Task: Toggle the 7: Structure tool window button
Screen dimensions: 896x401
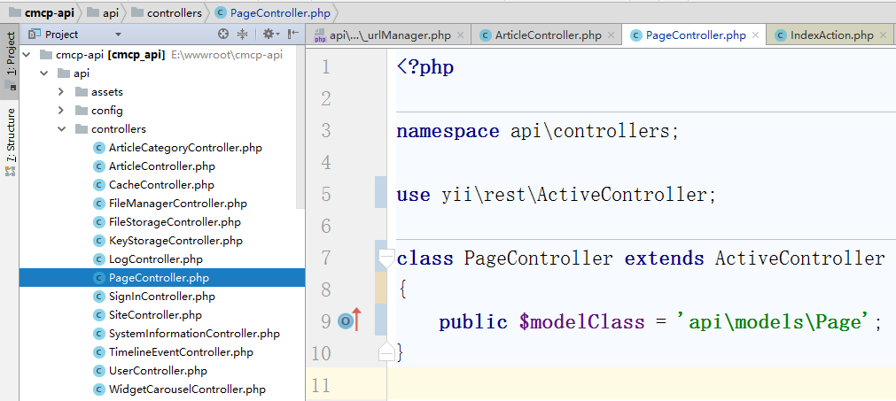Action: click(11, 136)
